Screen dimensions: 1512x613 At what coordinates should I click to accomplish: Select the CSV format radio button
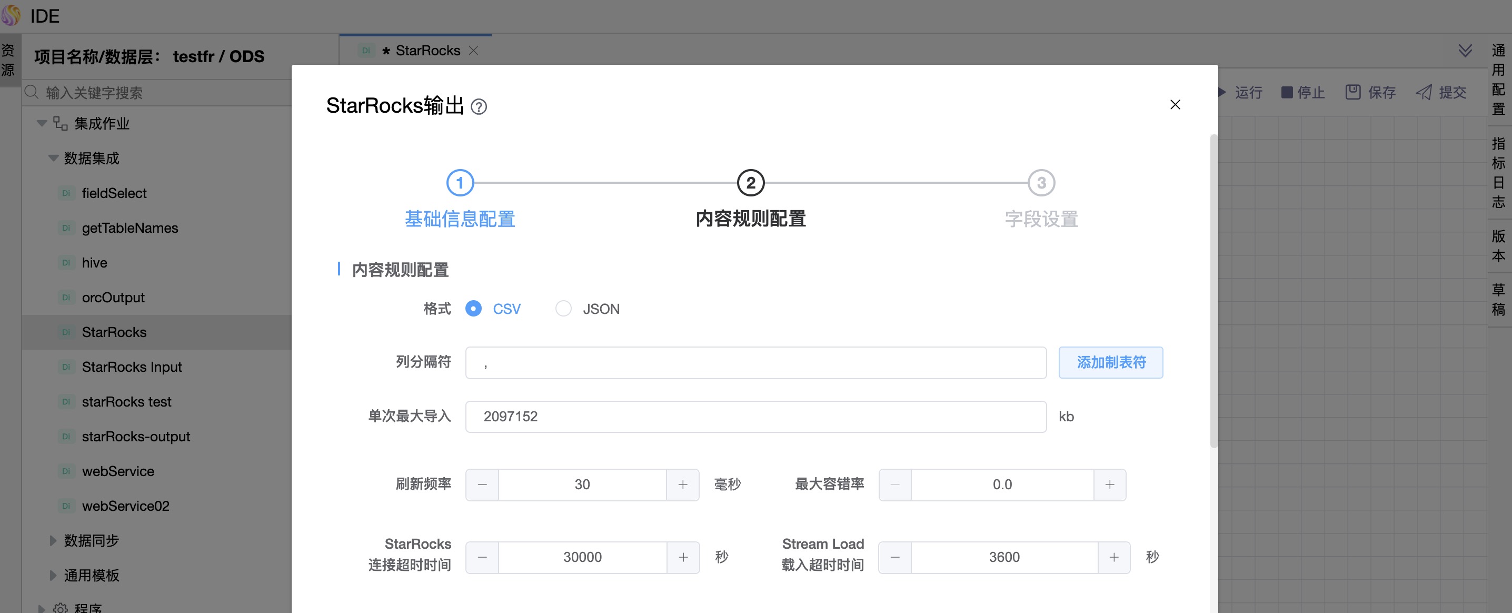pos(473,308)
